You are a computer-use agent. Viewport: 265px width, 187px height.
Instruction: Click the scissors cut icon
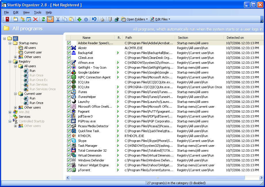(x=58, y=19)
